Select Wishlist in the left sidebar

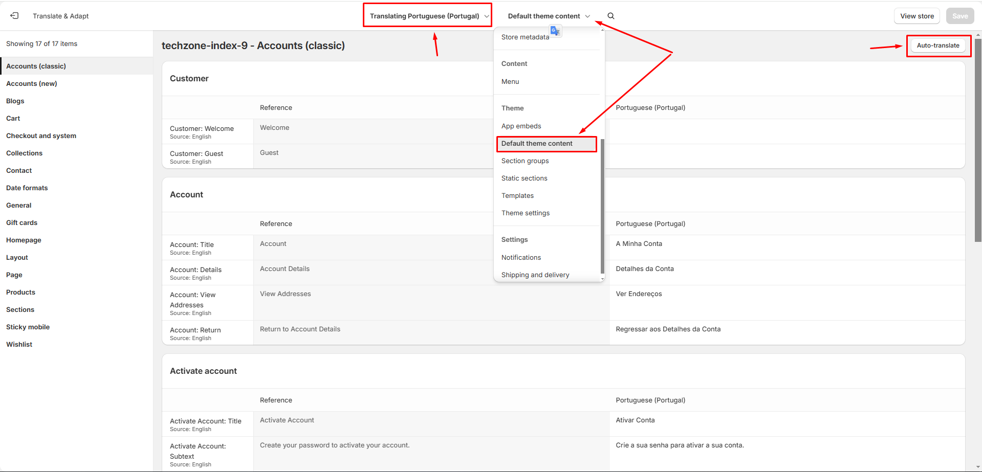(x=19, y=345)
